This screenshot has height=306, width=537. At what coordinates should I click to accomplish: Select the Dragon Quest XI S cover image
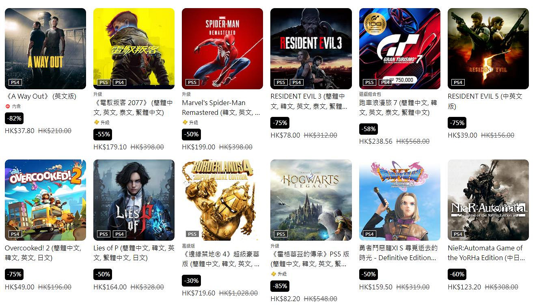(400, 200)
